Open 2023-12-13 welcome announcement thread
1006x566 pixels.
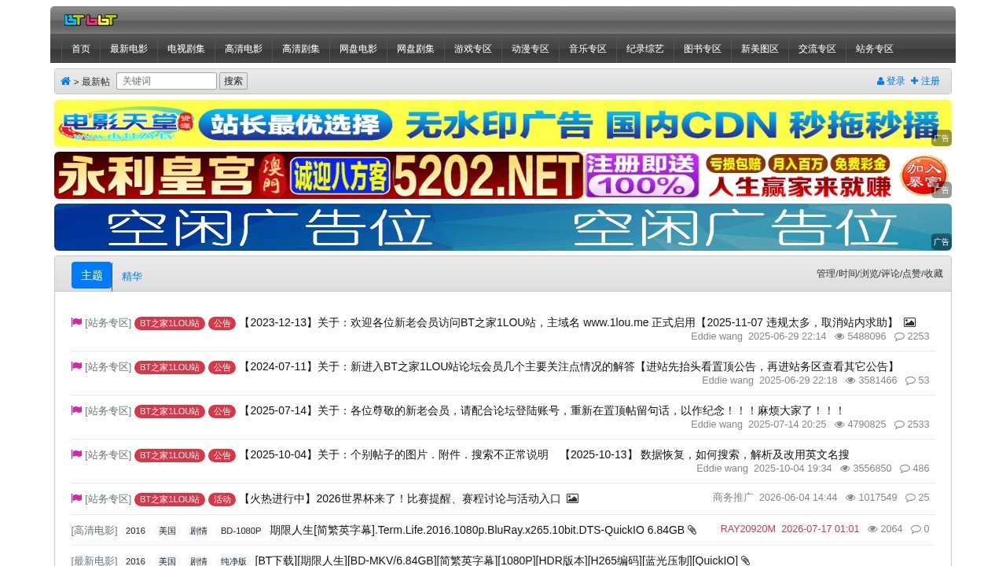coord(569,322)
